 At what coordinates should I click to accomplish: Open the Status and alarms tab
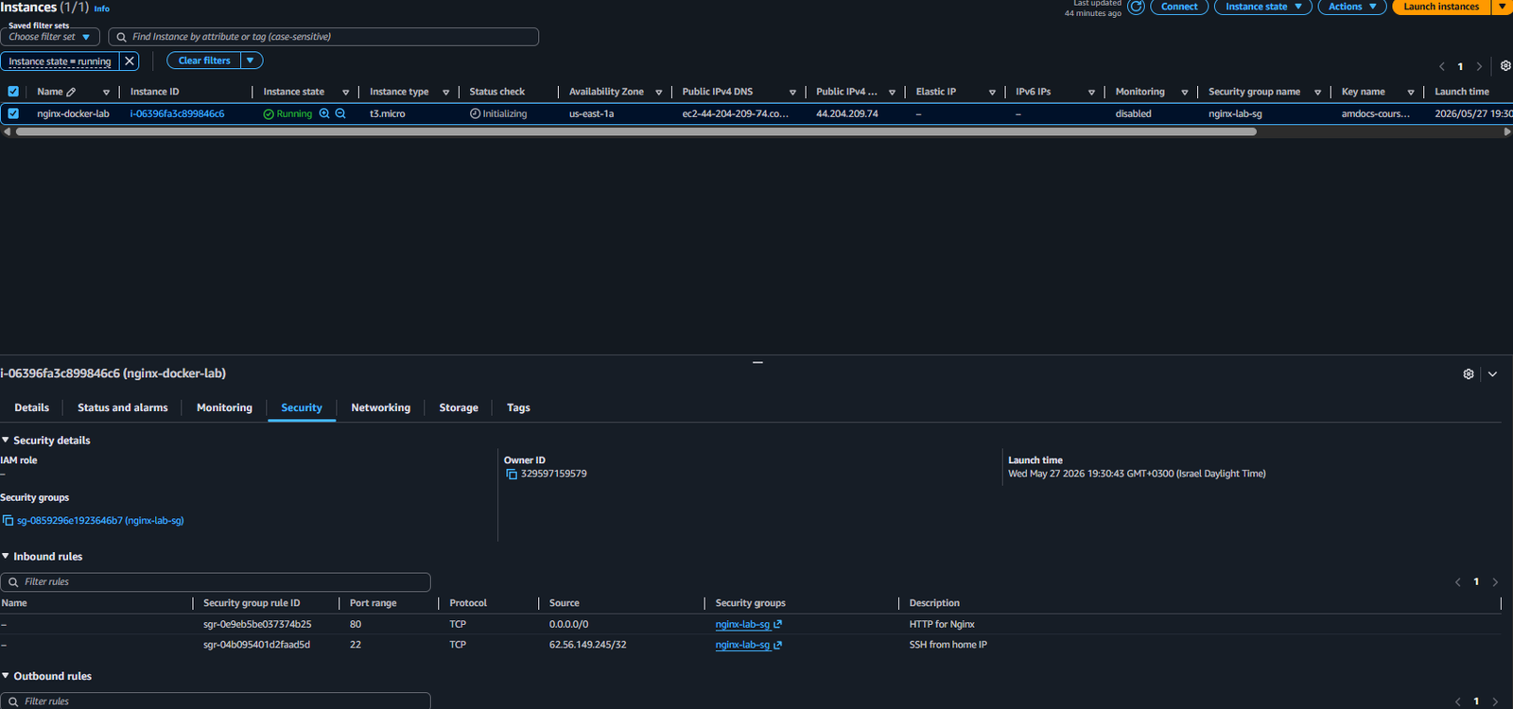pyautogui.click(x=123, y=408)
